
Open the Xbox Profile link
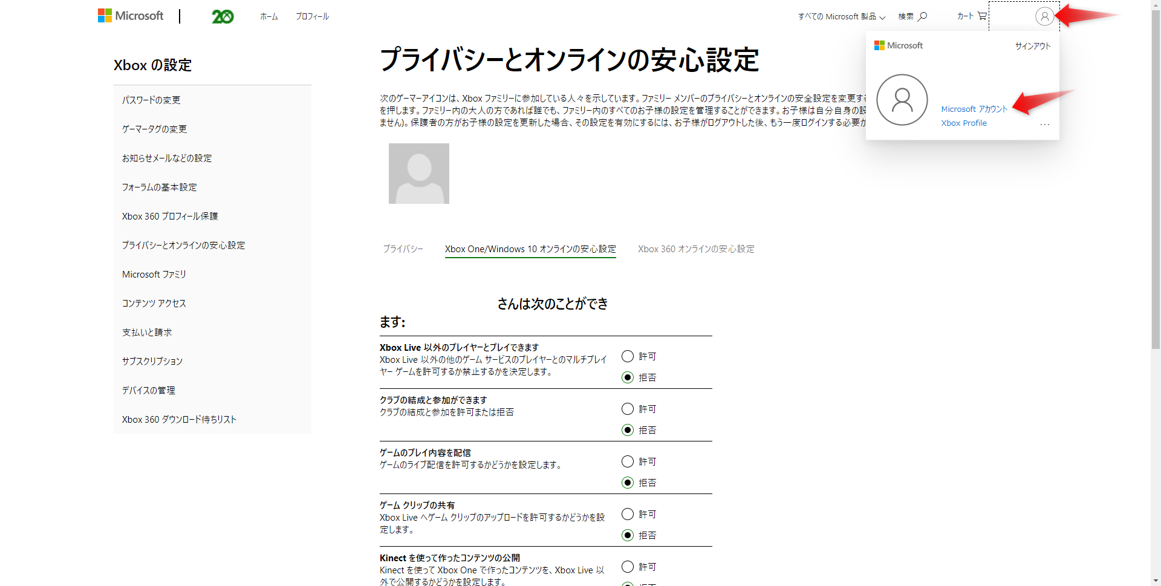click(963, 123)
